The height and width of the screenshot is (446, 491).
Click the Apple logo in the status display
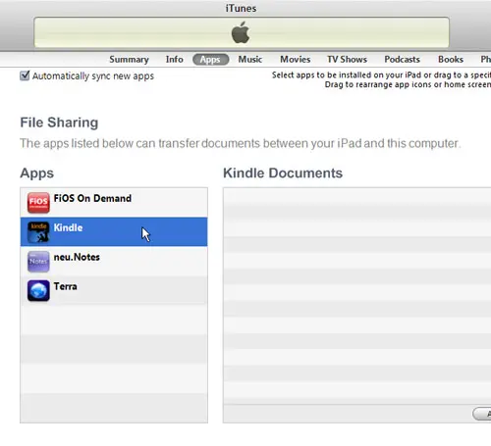[x=241, y=32]
